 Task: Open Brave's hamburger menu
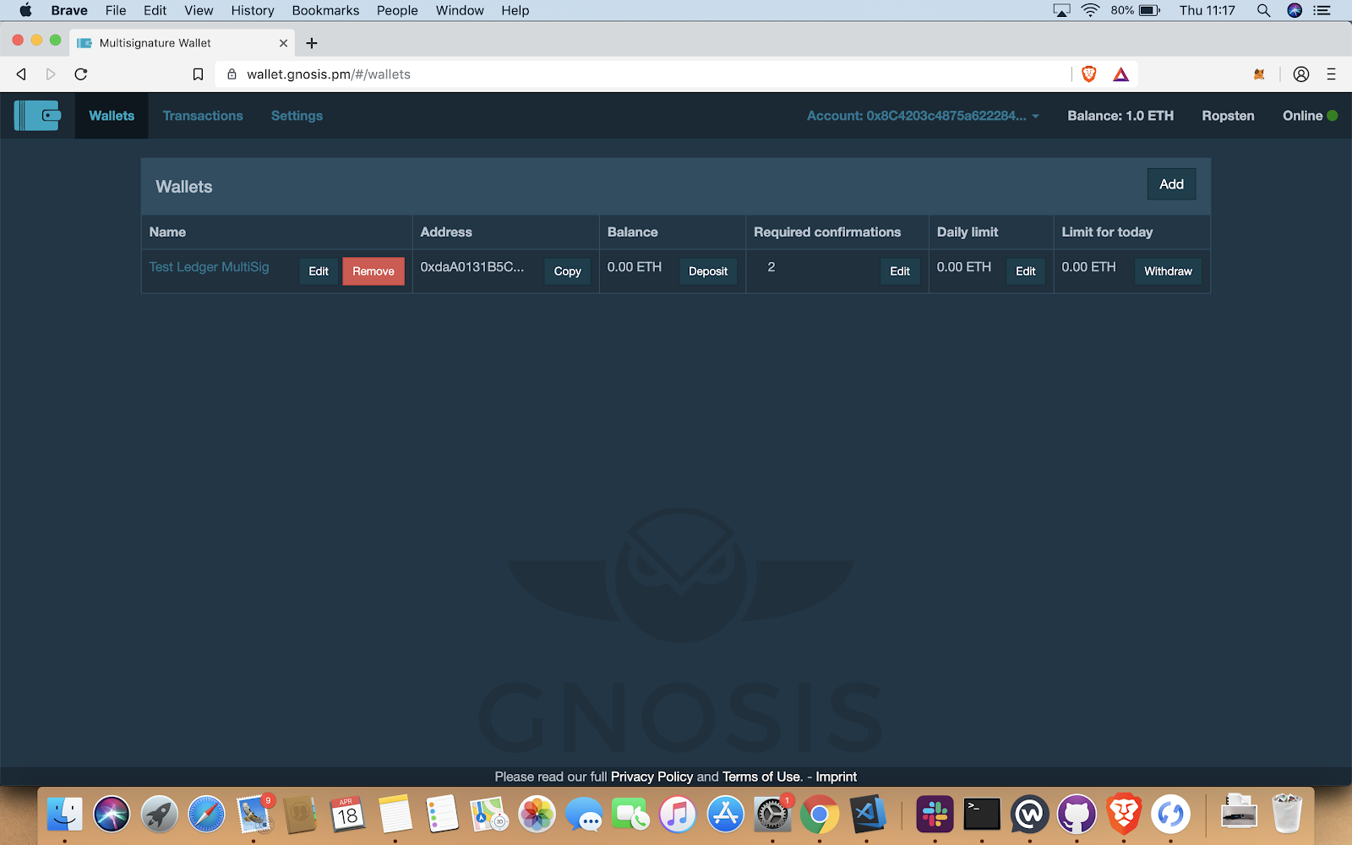coord(1331,74)
